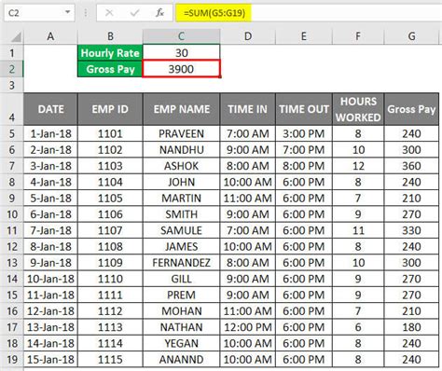Select column B header
The image size is (442, 371).
coord(110,36)
